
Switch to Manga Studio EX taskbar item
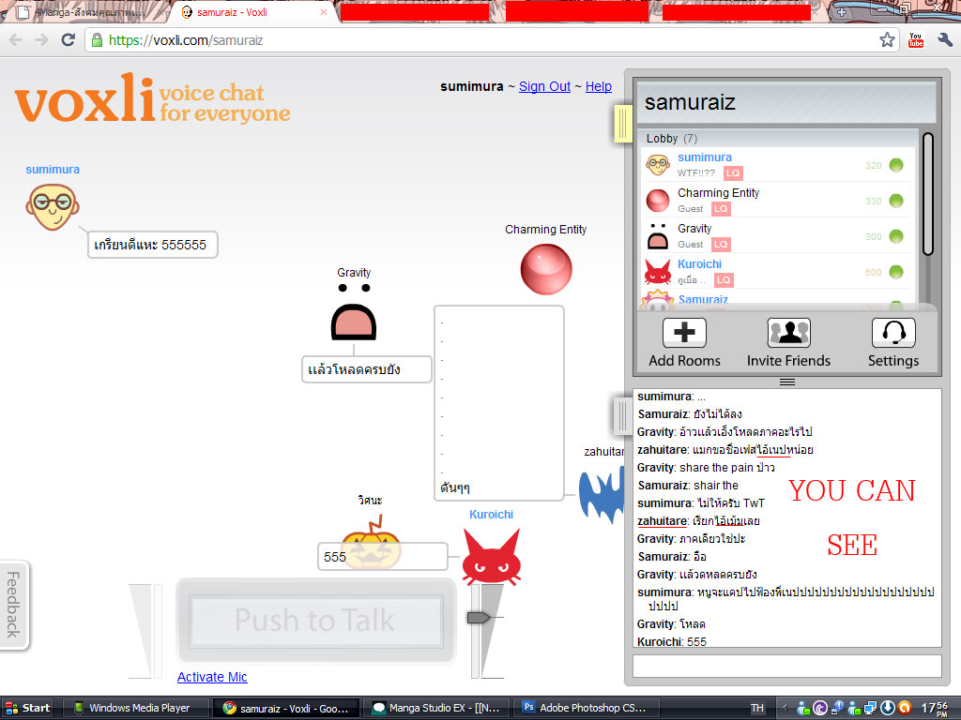pyautogui.click(x=436, y=708)
